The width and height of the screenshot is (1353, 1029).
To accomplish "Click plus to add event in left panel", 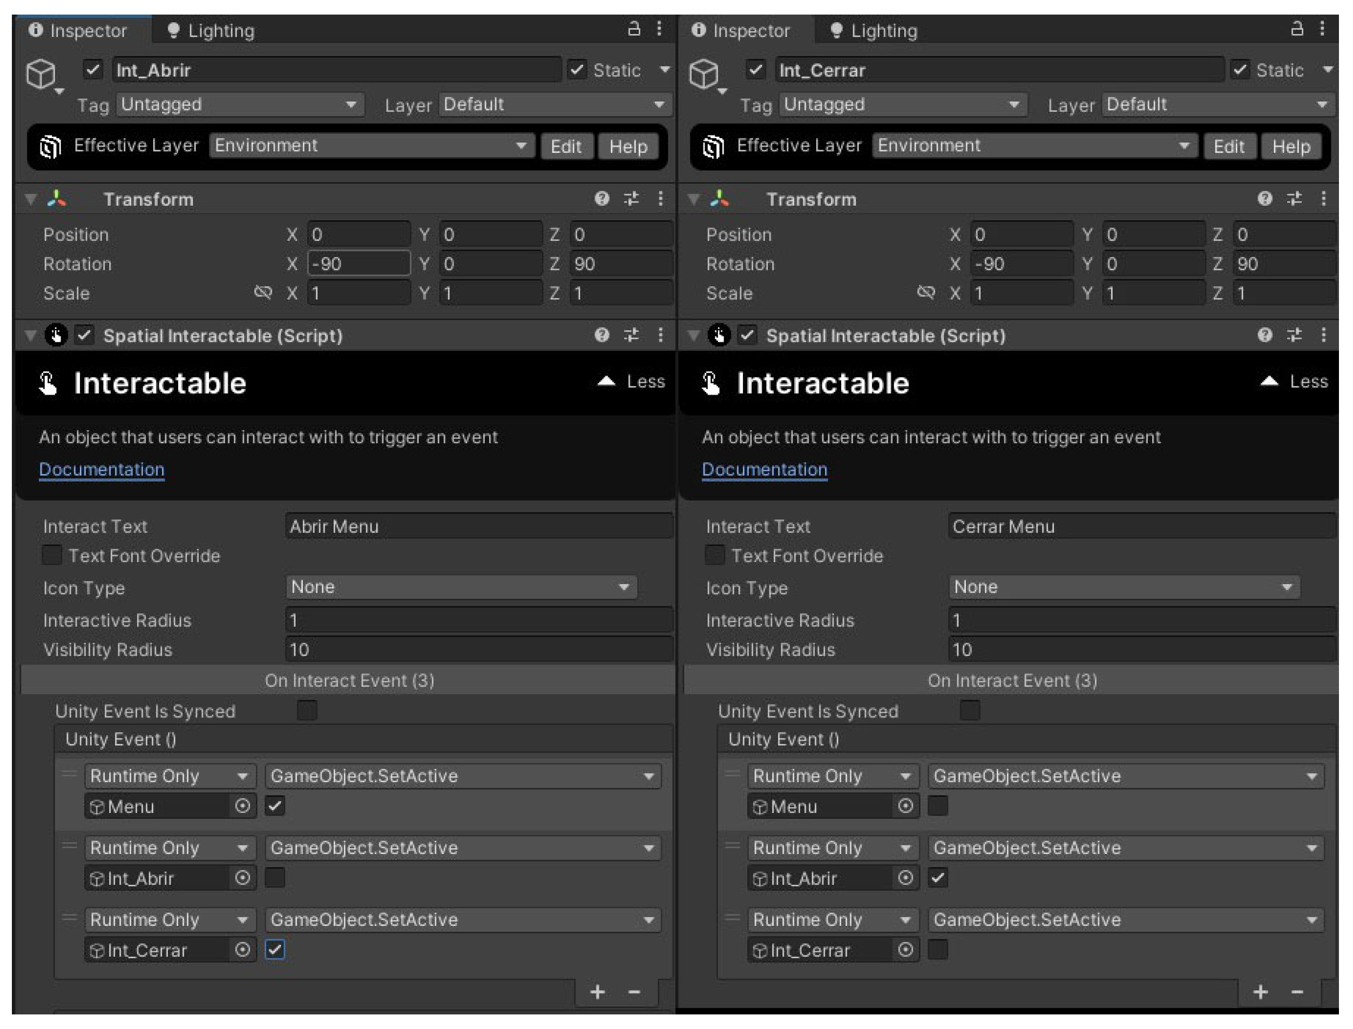I will tap(597, 992).
